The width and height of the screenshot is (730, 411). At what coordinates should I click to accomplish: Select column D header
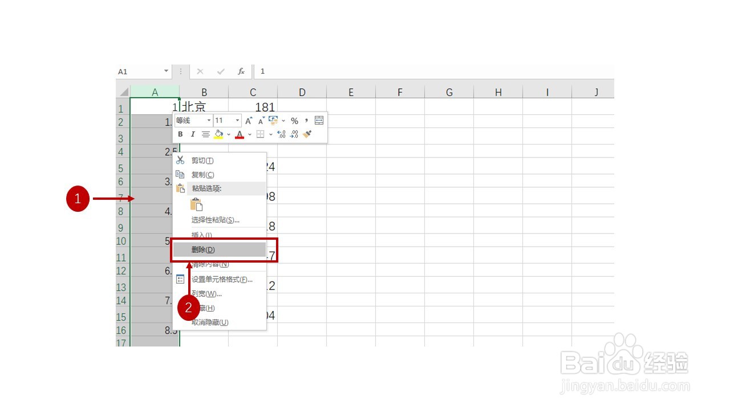tap(302, 92)
